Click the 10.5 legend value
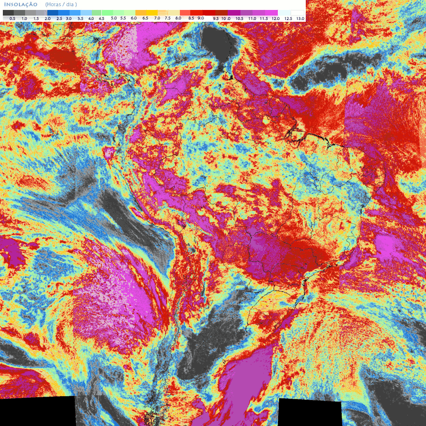 [x=240, y=18]
